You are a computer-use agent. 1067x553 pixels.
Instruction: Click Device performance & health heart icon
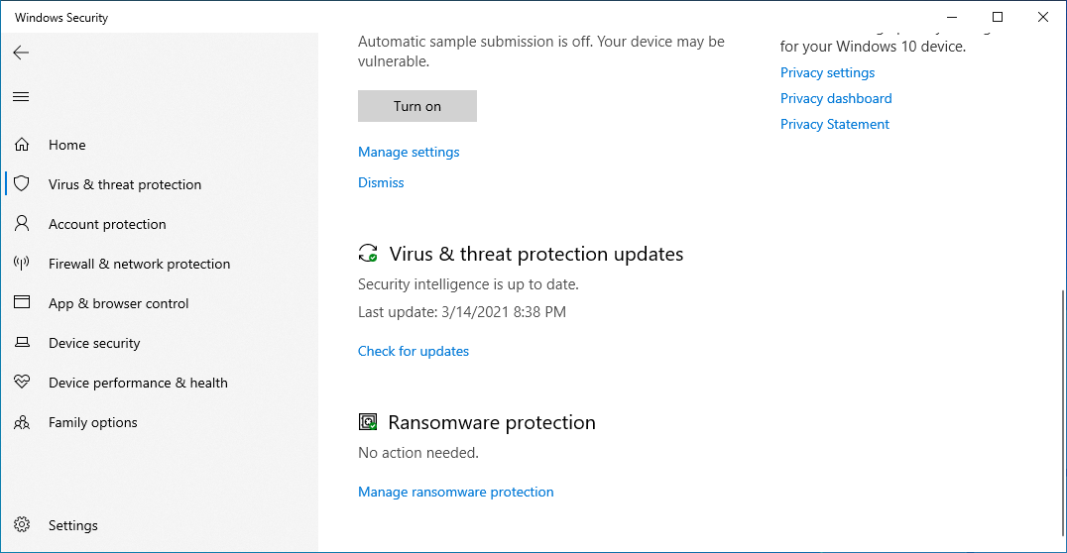[22, 382]
